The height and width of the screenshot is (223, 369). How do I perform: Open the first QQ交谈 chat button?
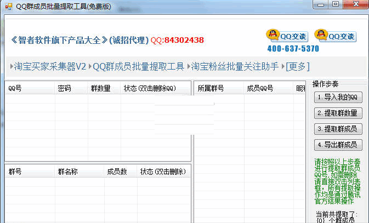(x=287, y=36)
